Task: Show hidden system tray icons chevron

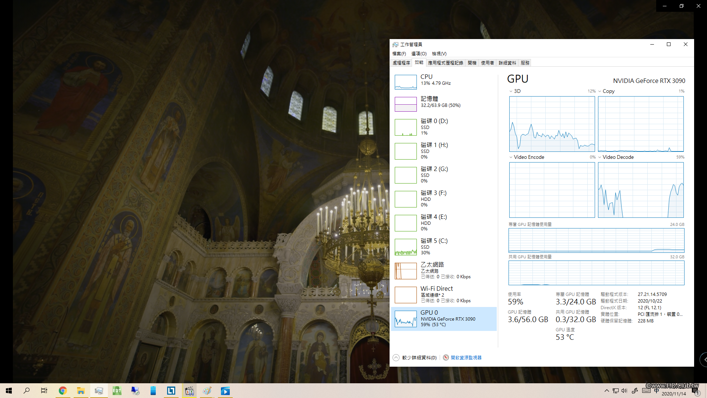Action: tap(606, 391)
